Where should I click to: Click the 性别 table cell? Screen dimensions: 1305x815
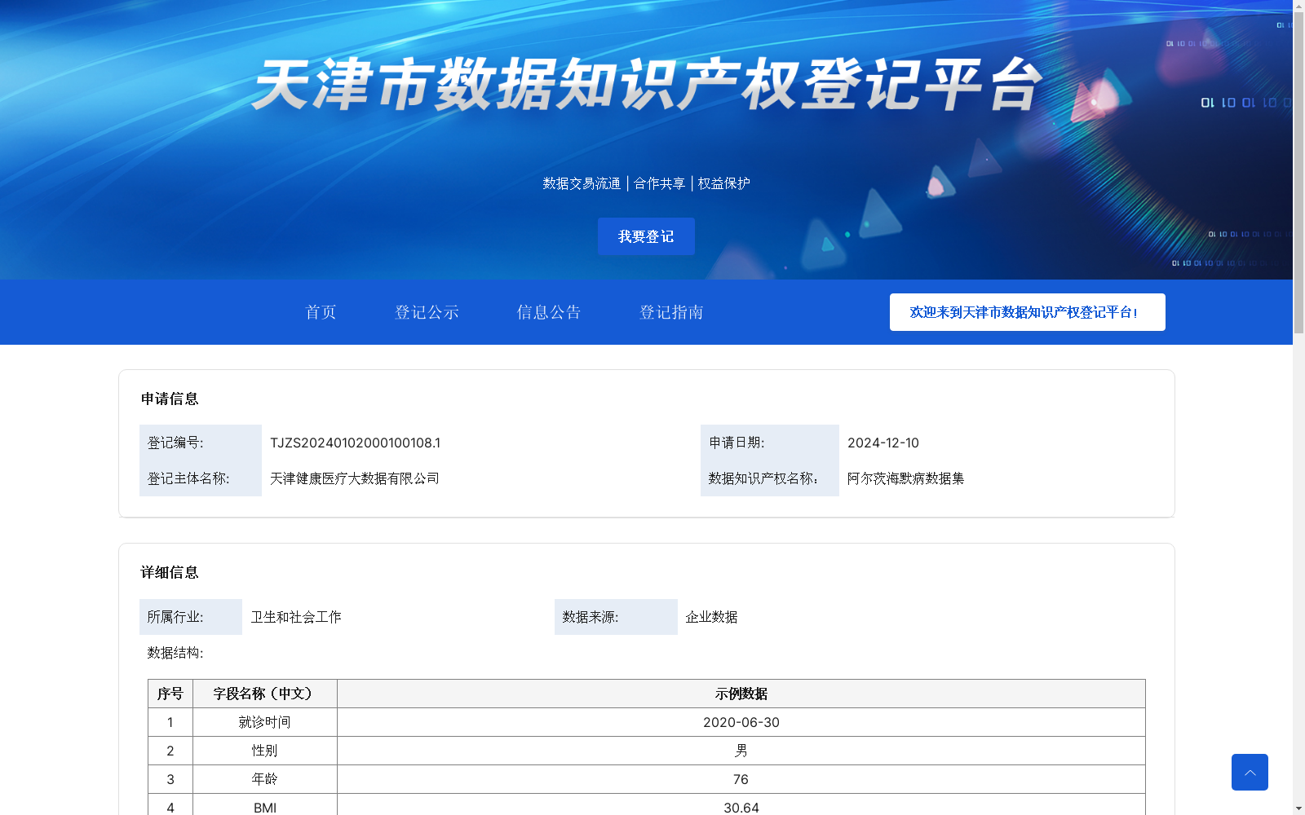265,751
